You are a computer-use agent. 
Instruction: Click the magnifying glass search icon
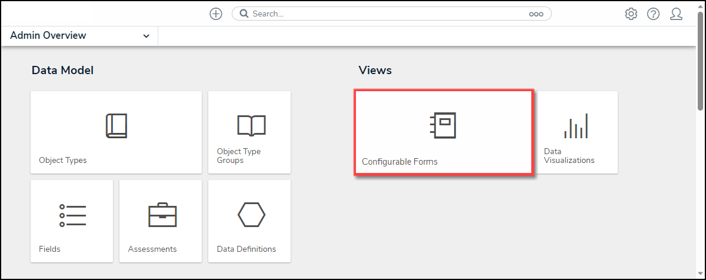click(x=244, y=14)
